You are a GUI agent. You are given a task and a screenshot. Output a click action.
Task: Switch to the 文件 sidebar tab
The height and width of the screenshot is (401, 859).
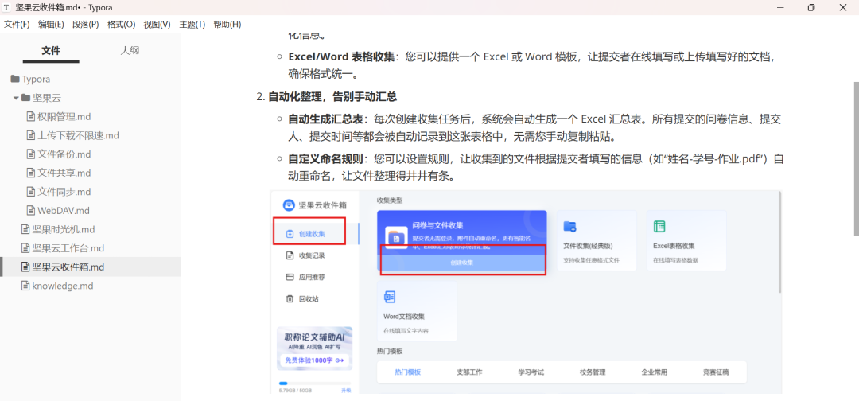51,51
